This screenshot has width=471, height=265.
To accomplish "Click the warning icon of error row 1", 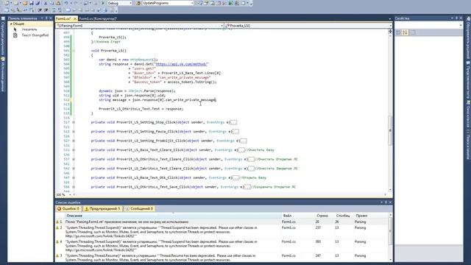I will (x=57, y=222).
